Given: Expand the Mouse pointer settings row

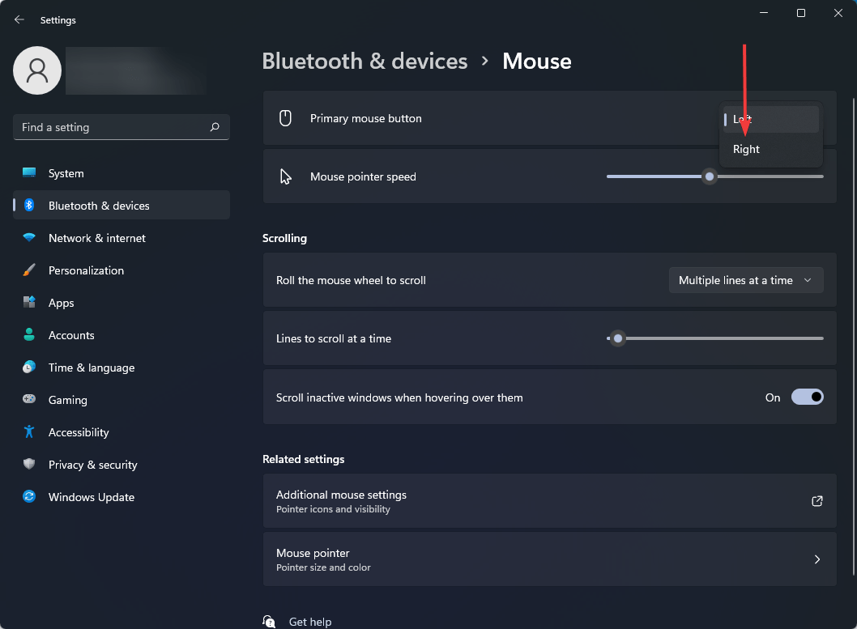Looking at the screenshot, I should coord(817,559).
